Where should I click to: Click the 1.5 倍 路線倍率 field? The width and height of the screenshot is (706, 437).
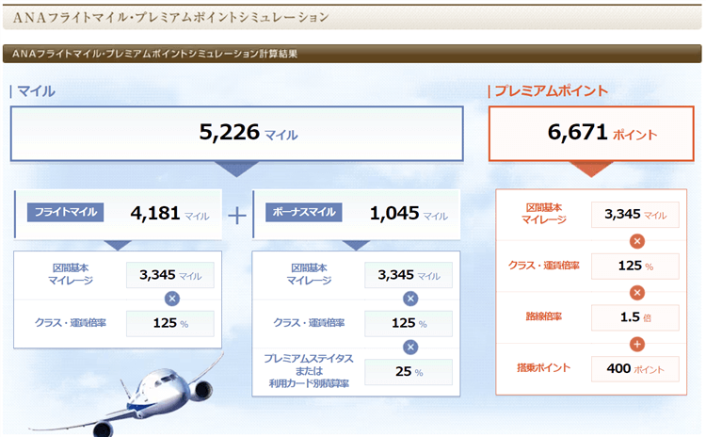click(634, 317)
